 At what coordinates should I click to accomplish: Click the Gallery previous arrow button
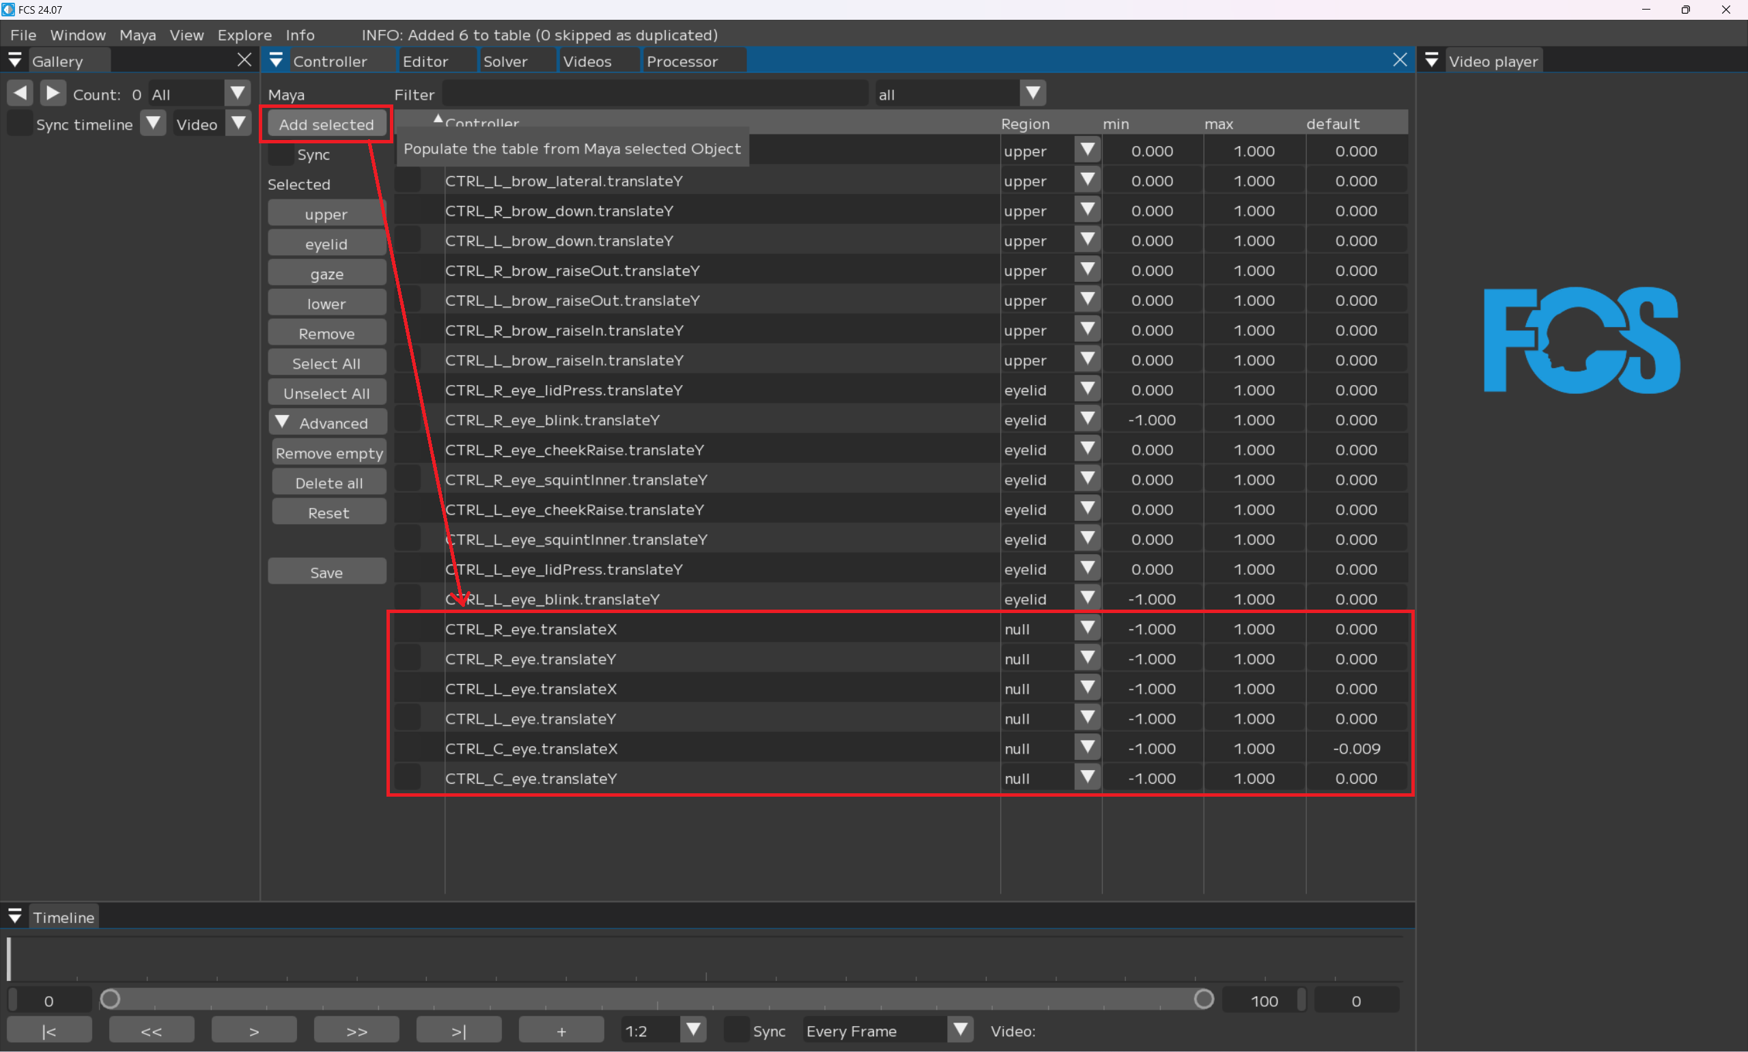20,93
